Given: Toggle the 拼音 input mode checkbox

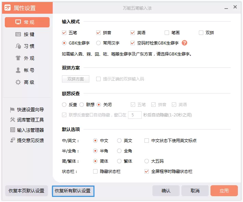Looking at the screenshot, I should [99, 33].
